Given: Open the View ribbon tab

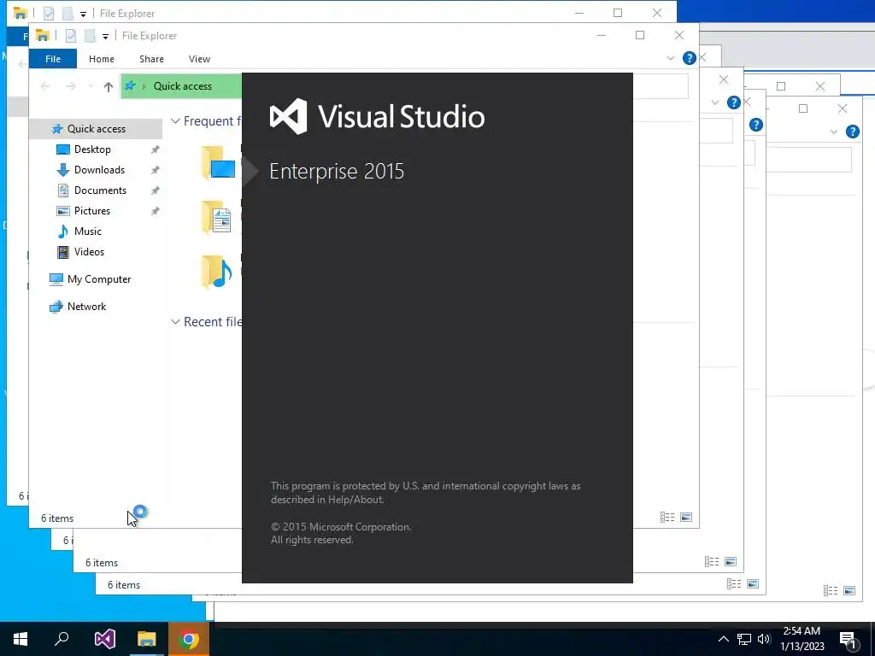Looking at the screenshot, I should 199,59.
